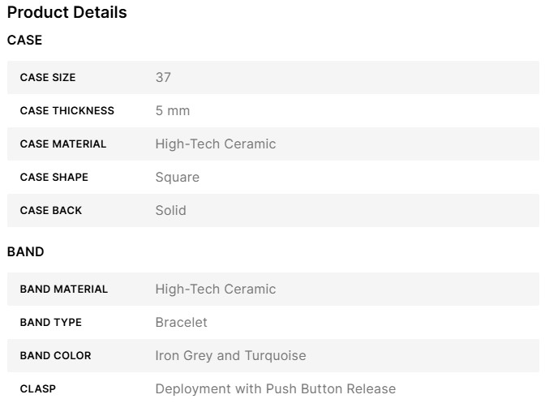The width and height of the screenshot is (545, 416).
Task: Click the CASE MATERIAL label
Action: (62, 144)
